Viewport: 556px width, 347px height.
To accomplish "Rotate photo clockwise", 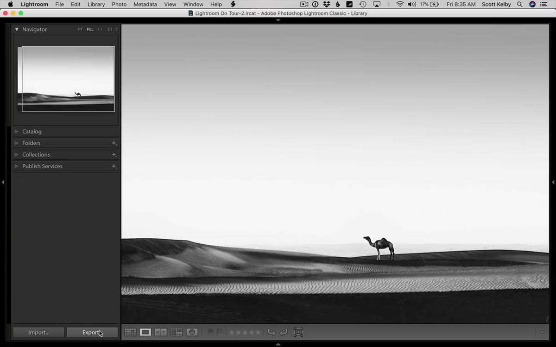I will (284, 332).
